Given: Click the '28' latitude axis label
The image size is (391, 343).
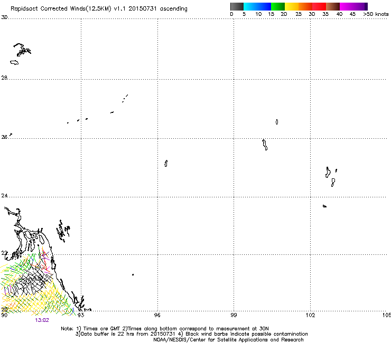Looking at the screenshot, I should (4, 78).
